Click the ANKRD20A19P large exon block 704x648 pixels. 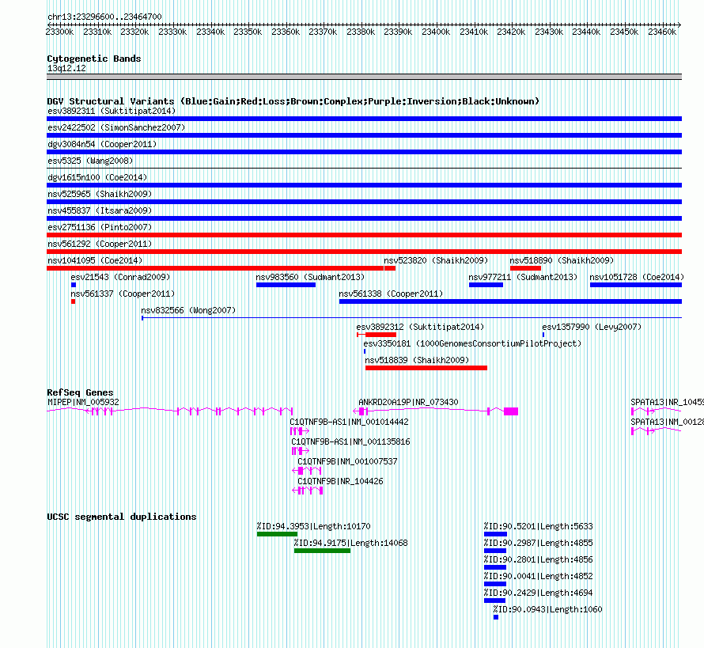pos(511,411)
